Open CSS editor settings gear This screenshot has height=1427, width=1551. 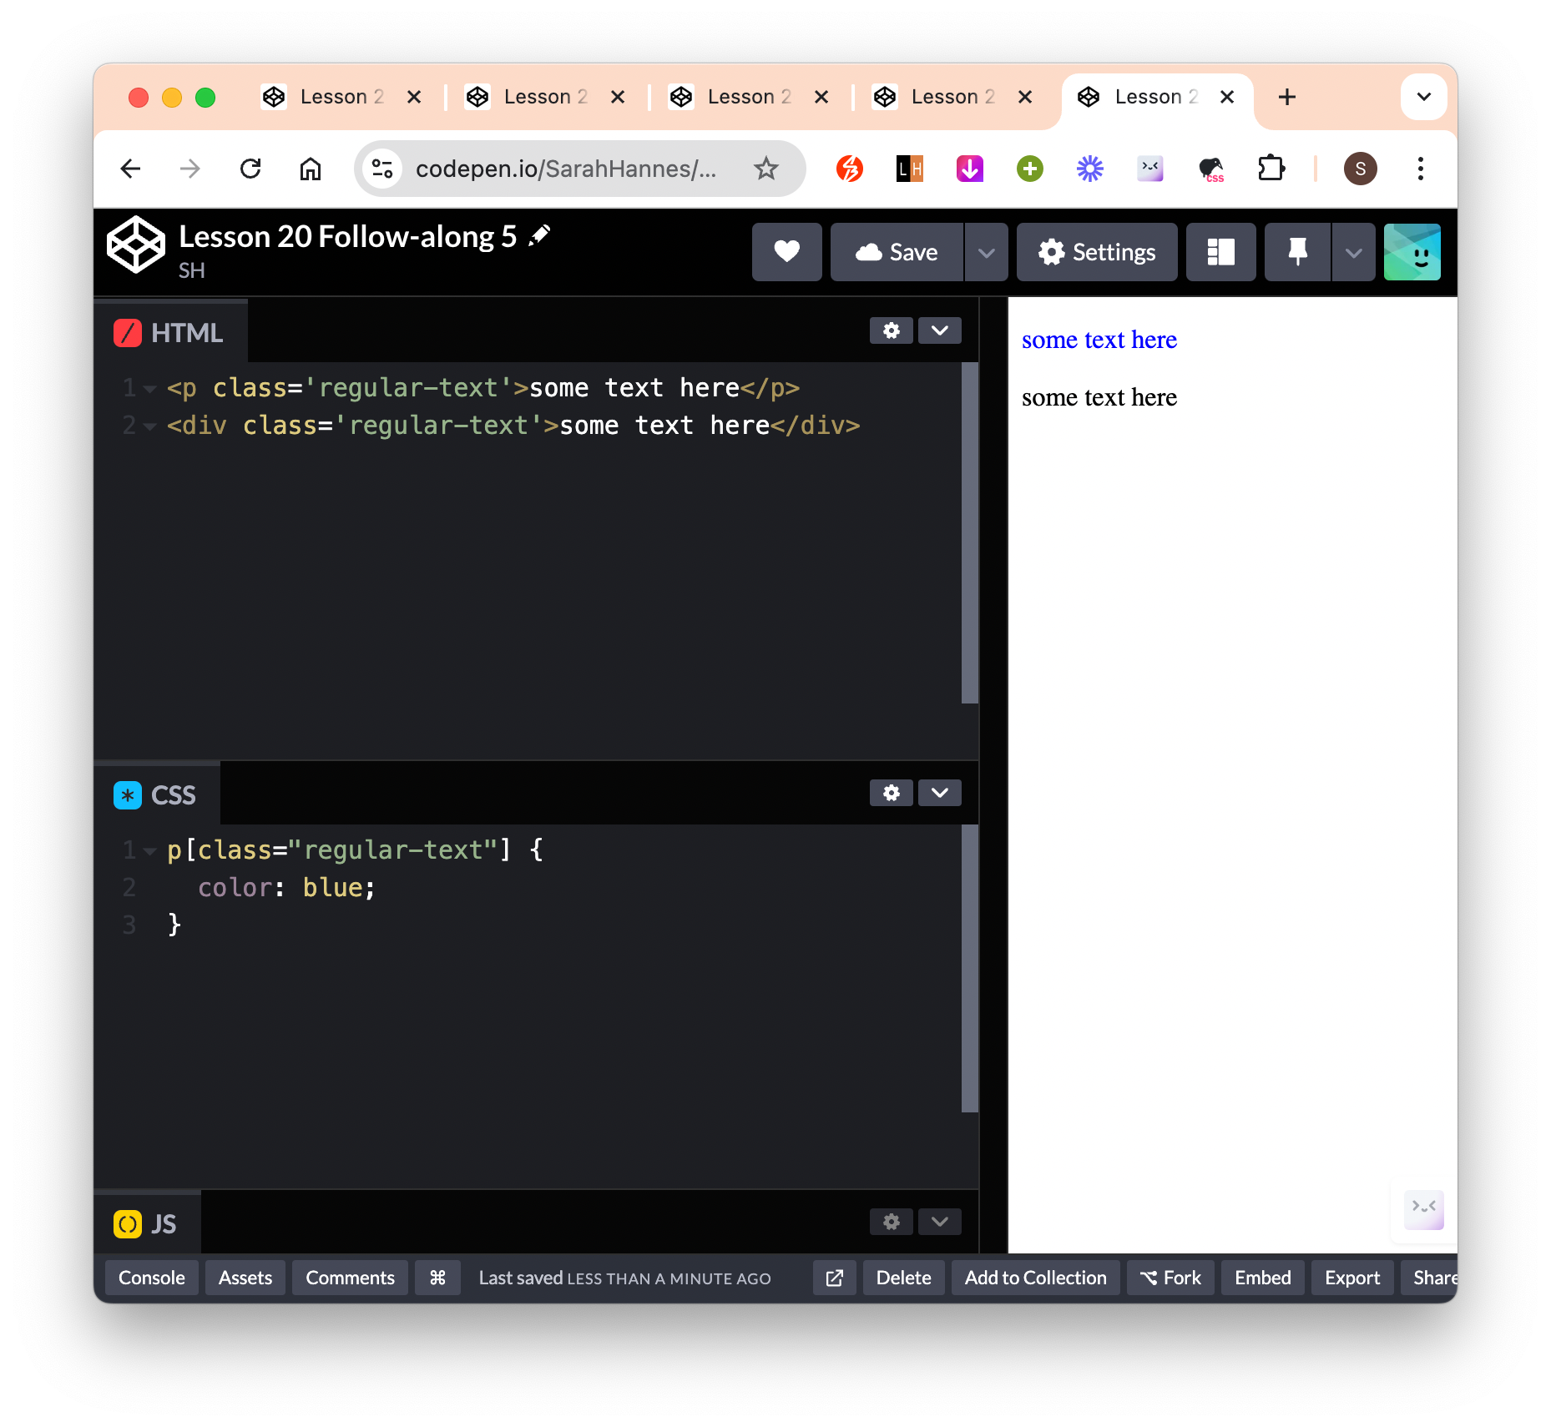click(x=892, y=793)
